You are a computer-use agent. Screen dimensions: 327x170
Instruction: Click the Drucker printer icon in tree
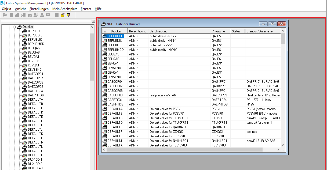point(19,27)
